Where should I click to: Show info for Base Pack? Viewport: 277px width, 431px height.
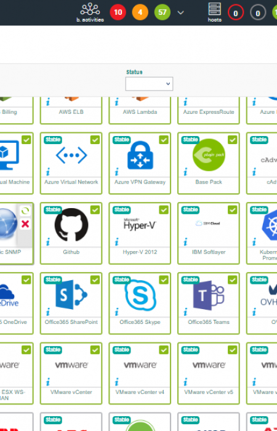click(x=185, y=172)
